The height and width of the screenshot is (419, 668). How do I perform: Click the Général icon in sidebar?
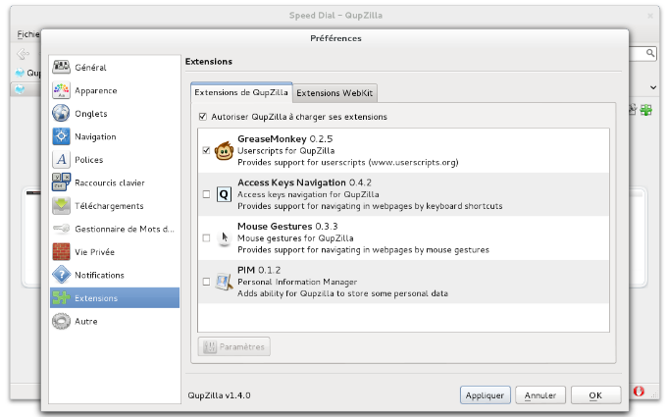62,68
